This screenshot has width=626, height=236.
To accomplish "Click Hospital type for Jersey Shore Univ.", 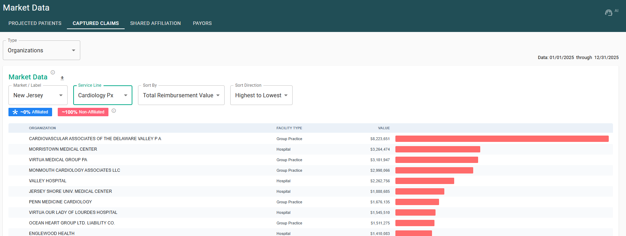I will click(x=283, y=191).
